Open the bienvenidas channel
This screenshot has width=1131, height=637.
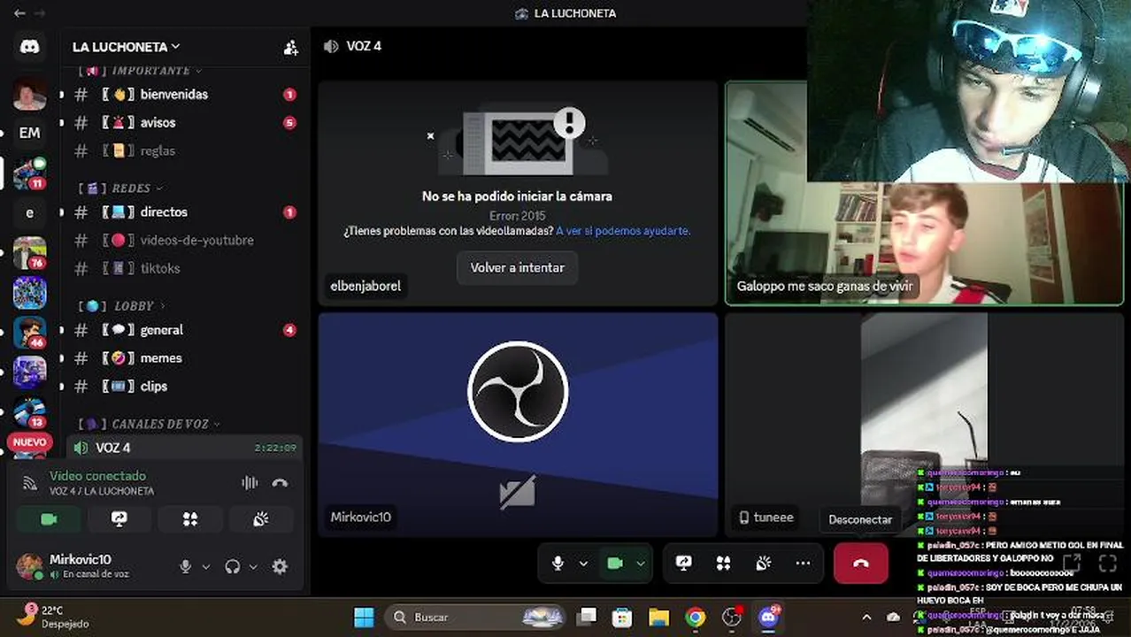click(x=183, y=95)
